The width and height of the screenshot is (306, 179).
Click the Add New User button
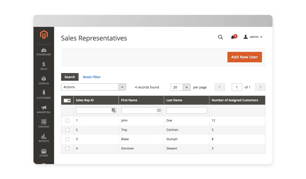[x=244, y=57]
